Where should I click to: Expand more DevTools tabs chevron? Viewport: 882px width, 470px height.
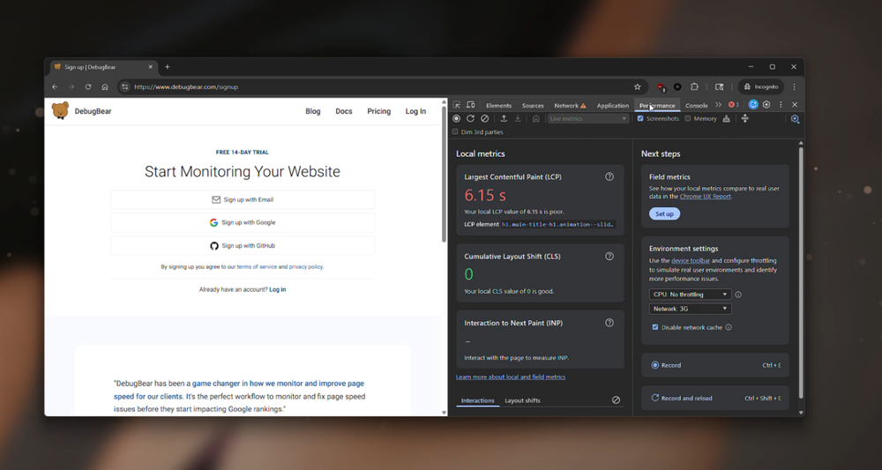click(718, 105)
